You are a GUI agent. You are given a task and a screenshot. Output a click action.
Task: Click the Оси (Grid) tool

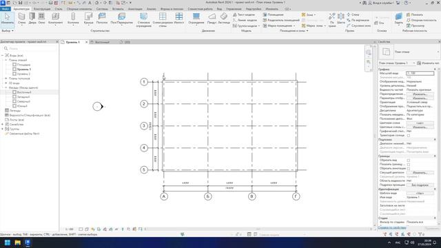pyautogui.click(x=380, y=23)
